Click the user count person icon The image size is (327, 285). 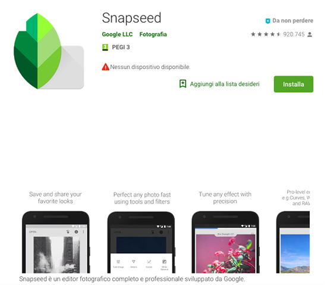[x=310, y=35]
